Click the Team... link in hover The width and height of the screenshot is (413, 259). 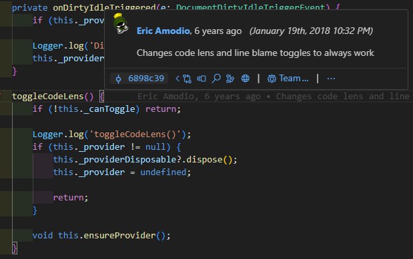click(x=288, y=79)
